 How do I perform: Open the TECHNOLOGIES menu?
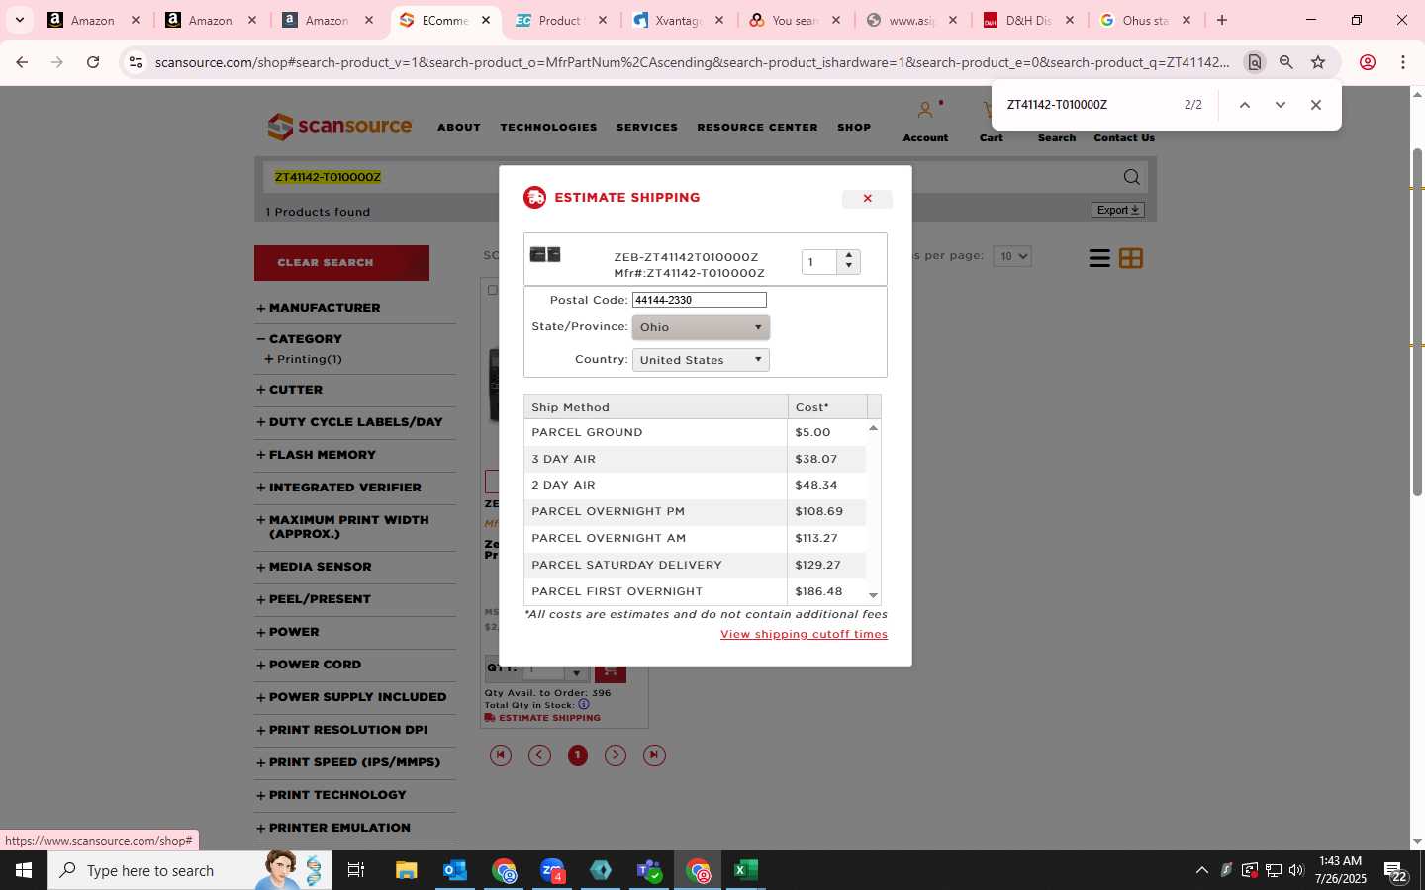pyautogui.click(x=548, y=127)
